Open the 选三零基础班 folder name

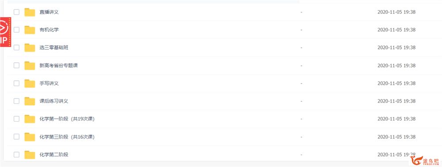[54, 48]
